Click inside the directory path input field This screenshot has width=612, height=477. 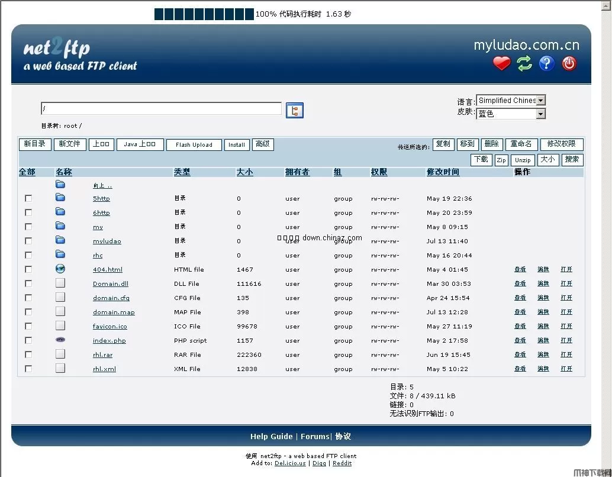click(x=160, y=108)
